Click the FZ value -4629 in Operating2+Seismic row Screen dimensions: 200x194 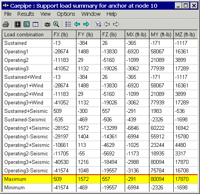(108, 145)
